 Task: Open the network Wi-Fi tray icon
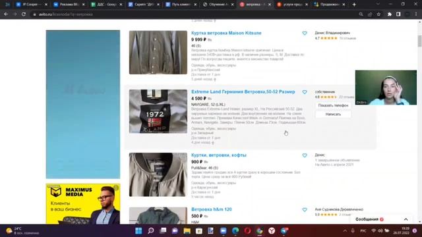374,231
